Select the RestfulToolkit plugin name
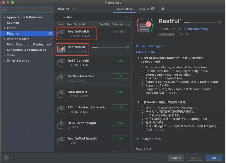 [x=78, y=31]
